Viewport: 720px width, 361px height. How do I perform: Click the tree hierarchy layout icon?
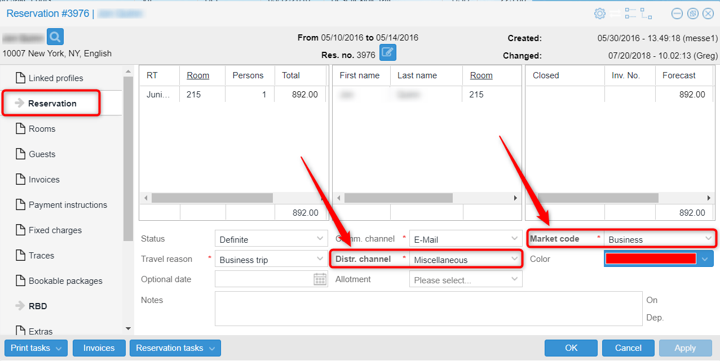click(x=646, y=14)
